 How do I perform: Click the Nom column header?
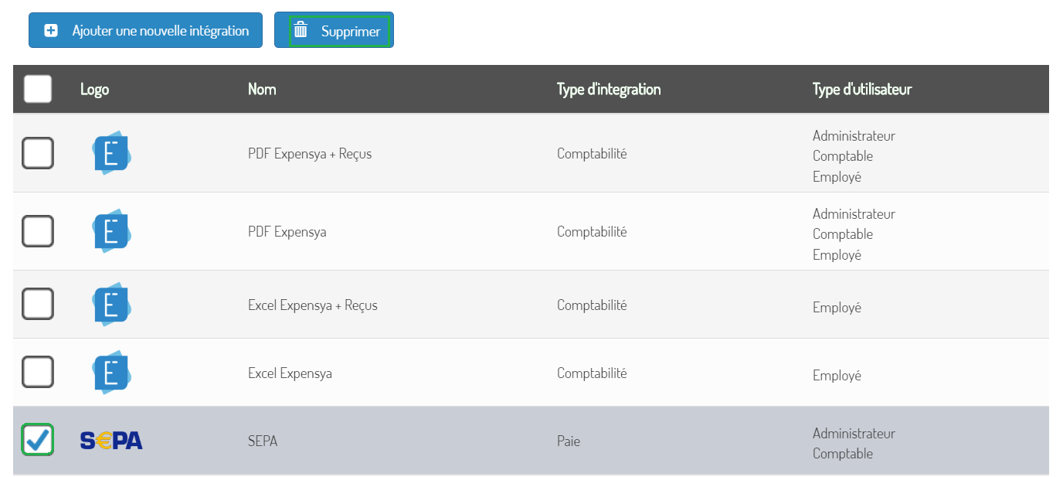262,89
